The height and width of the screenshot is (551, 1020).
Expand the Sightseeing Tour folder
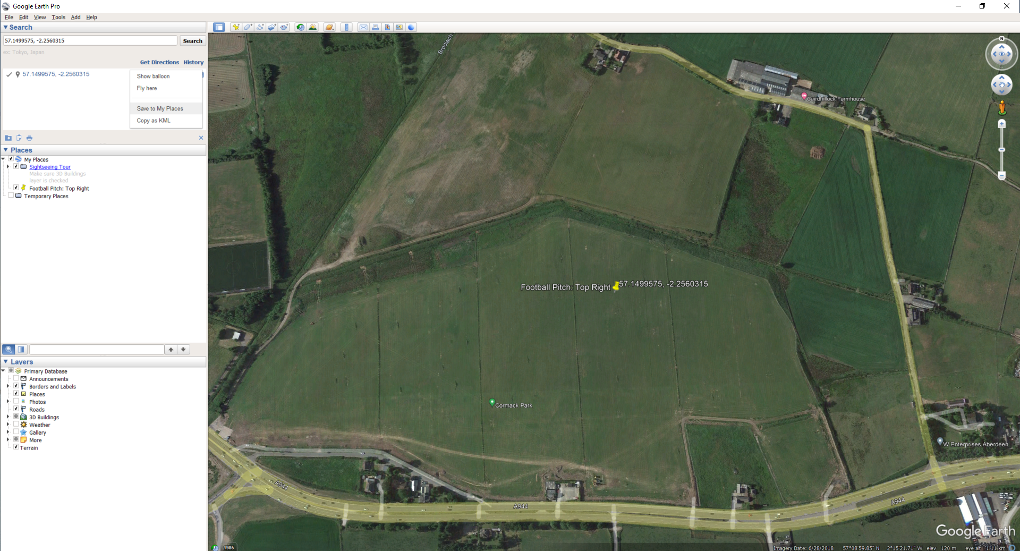[8, 166]
